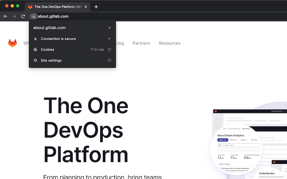
Task: Click the Code Review illustration bubble
Action: [269, 174]
